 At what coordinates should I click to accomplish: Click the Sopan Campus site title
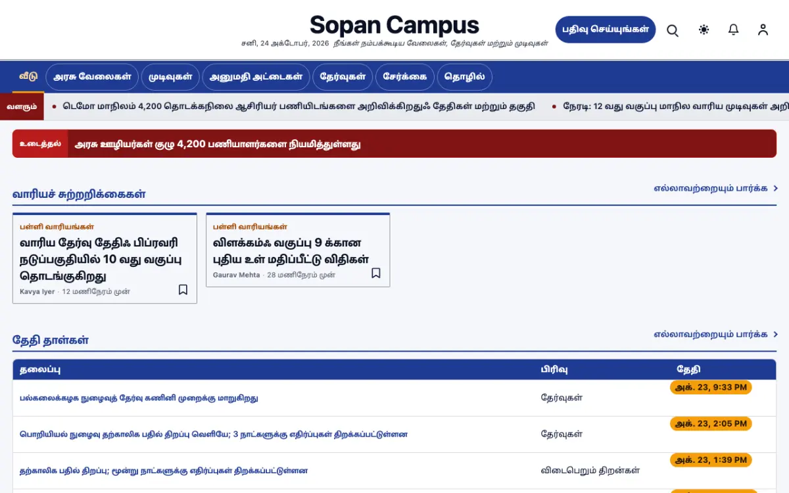tap(394, 25)
